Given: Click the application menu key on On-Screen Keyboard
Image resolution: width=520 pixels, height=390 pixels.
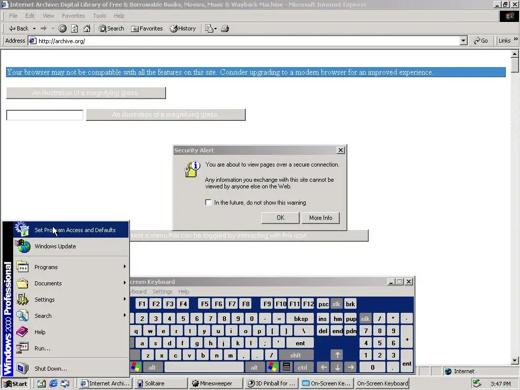Looking at the screenshot, I should [x=286, y=367].
